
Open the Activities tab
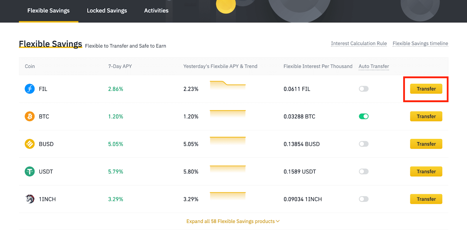click(156, 11)
